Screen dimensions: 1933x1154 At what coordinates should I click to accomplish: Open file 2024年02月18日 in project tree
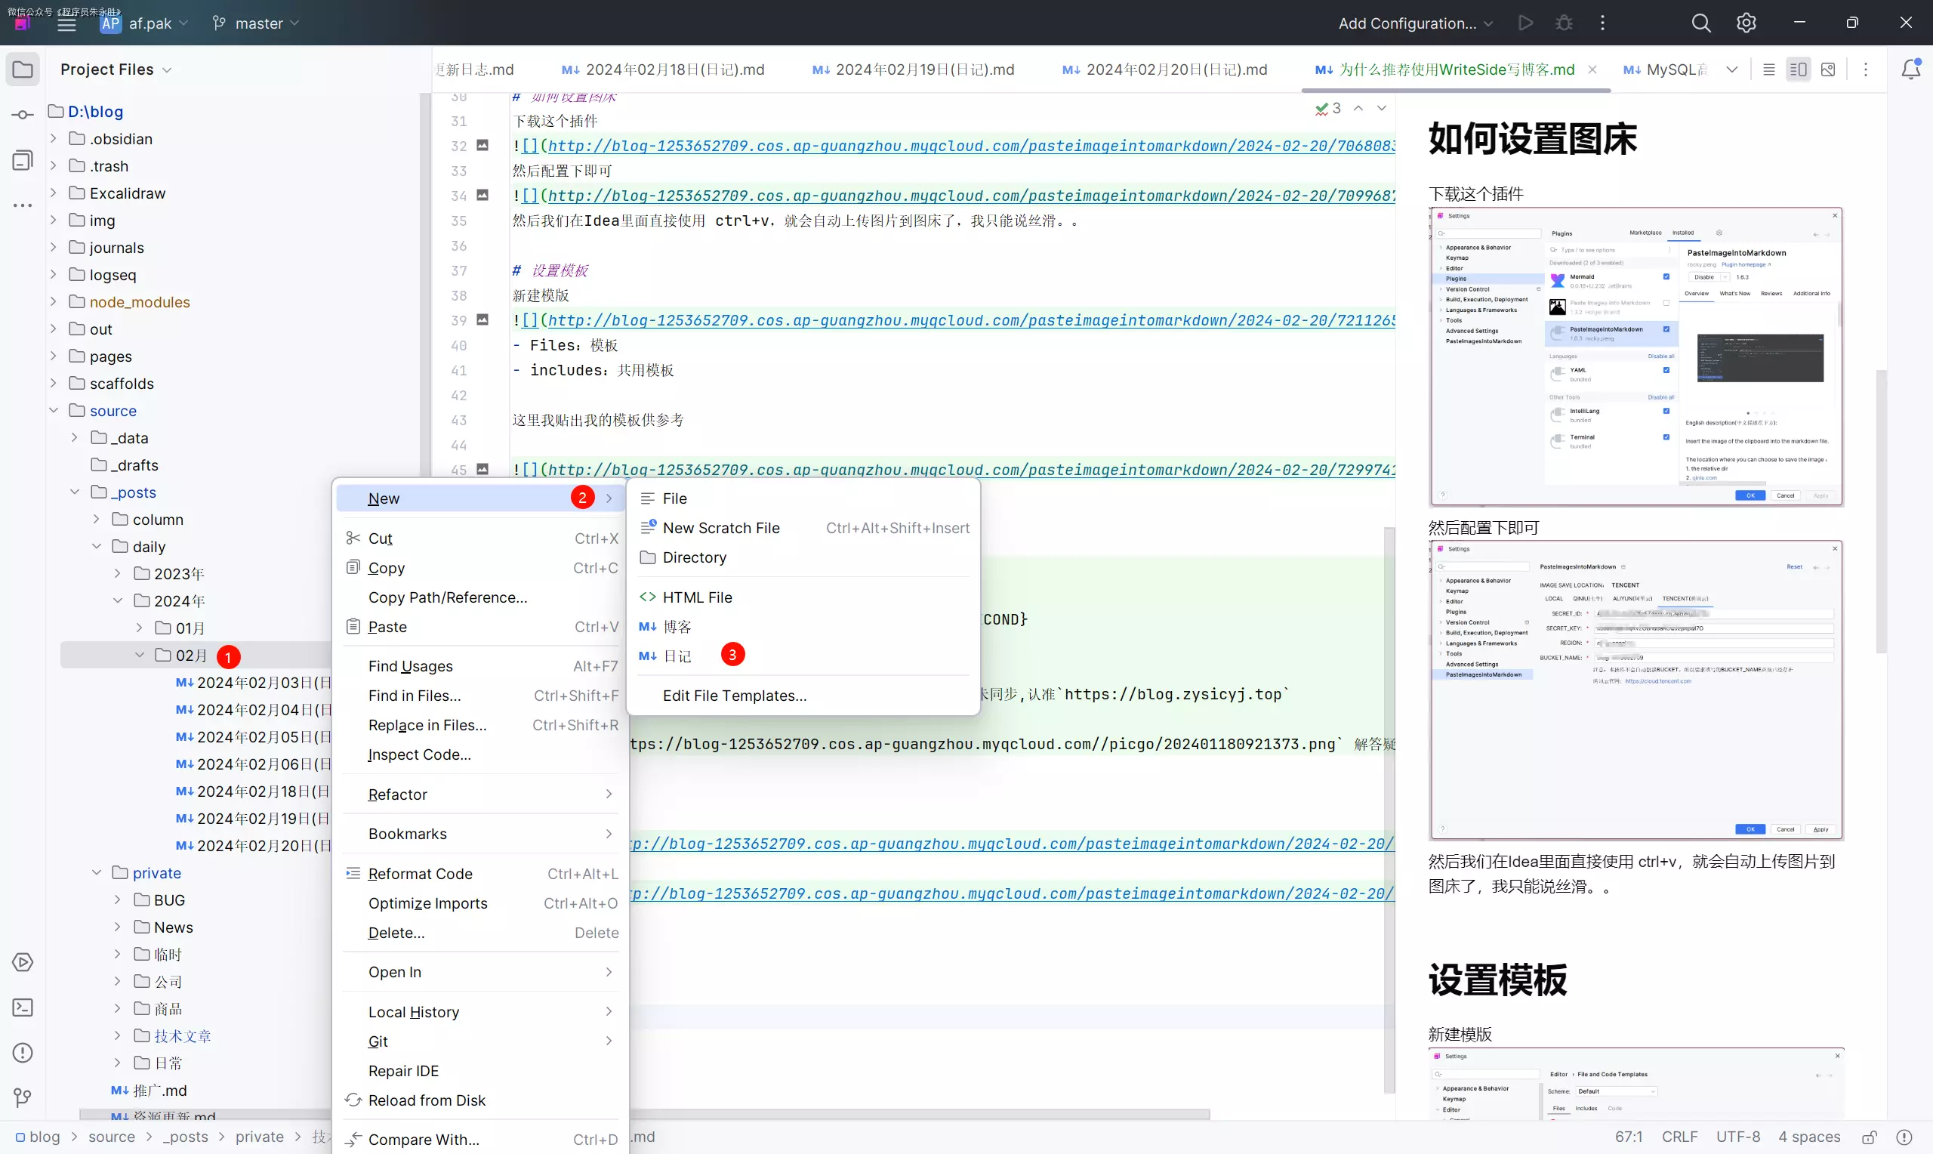(253, 791)
